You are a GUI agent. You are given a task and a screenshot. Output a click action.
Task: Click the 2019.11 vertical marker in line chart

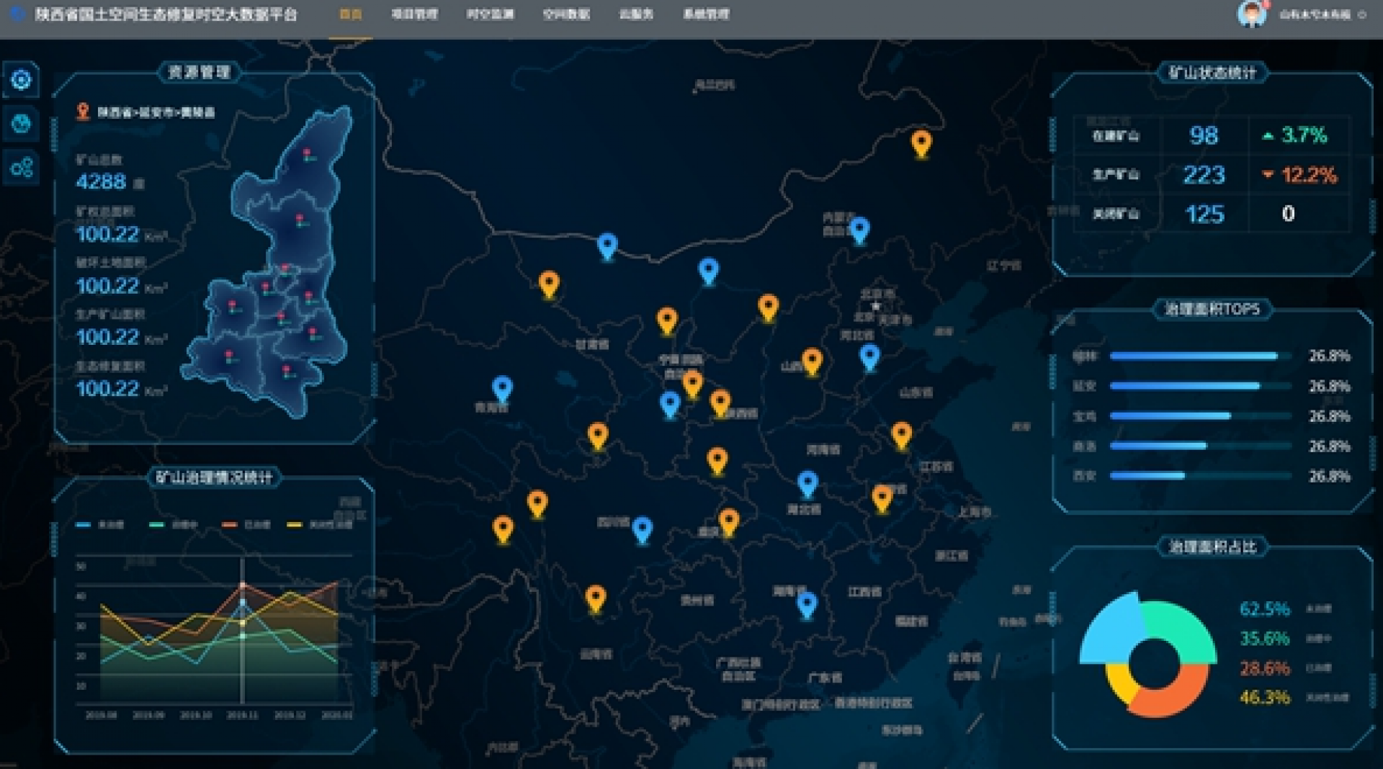242,630
